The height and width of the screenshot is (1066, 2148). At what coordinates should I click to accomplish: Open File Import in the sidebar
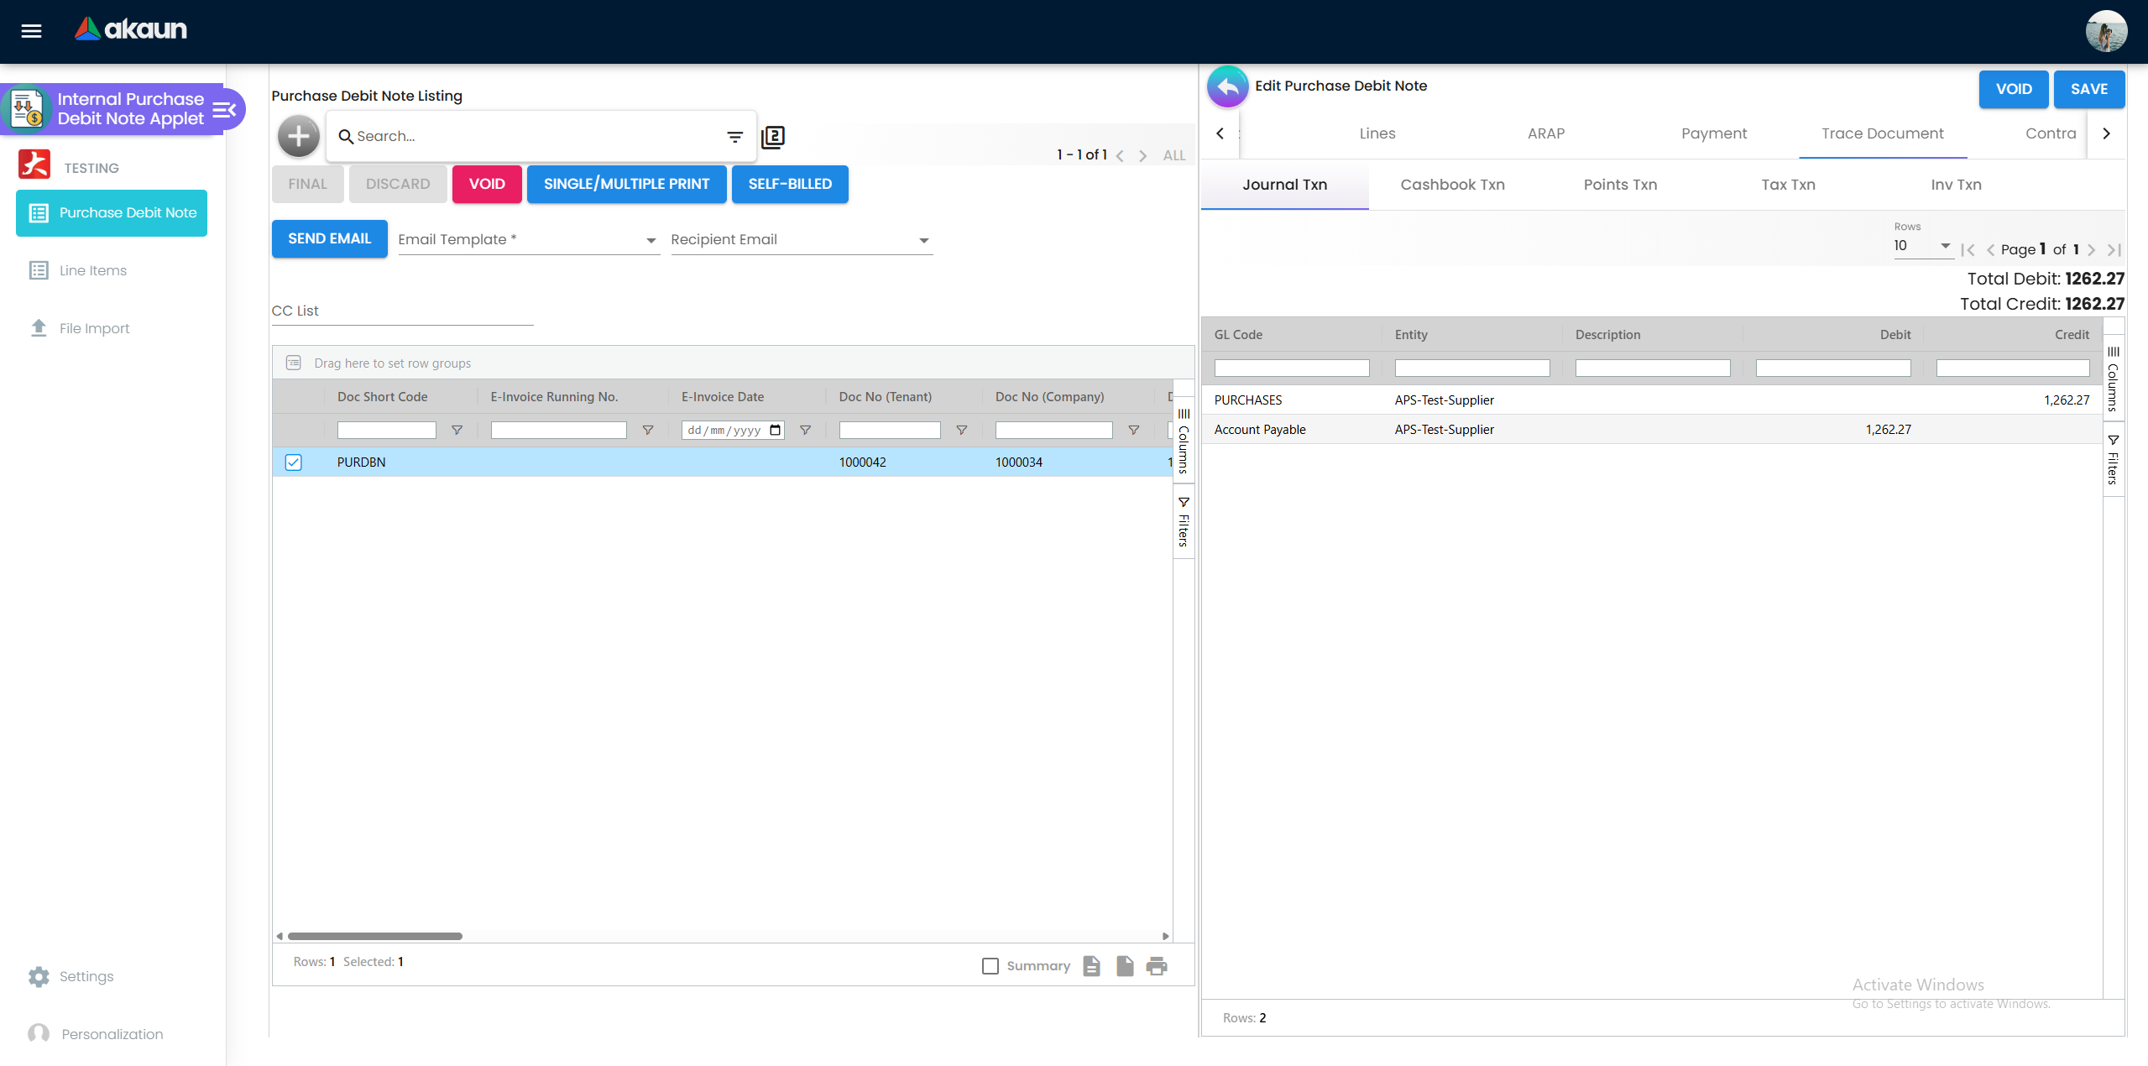pos(94,328)
